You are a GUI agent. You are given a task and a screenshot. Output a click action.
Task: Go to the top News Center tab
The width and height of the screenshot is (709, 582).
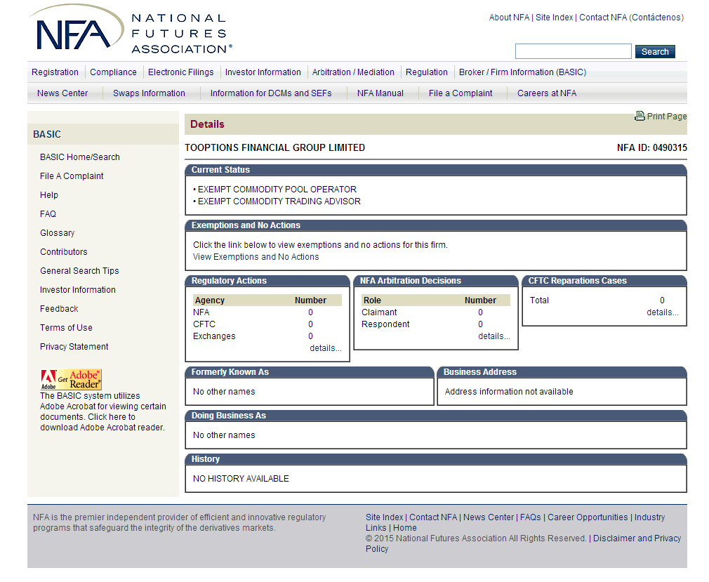pyautogui.click(x=62, y=93)
